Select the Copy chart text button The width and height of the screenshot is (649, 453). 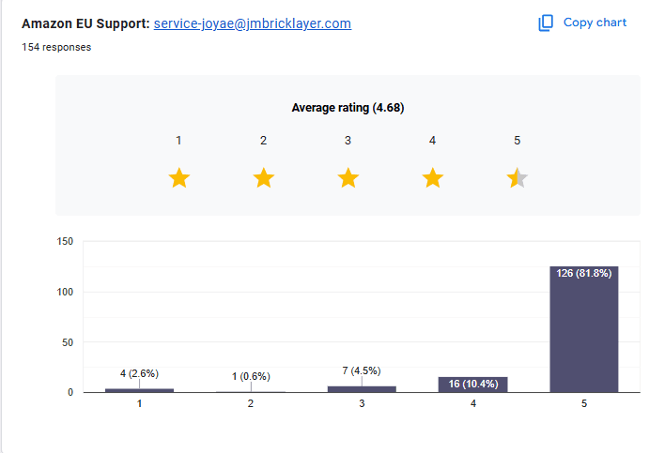point(595,23)
